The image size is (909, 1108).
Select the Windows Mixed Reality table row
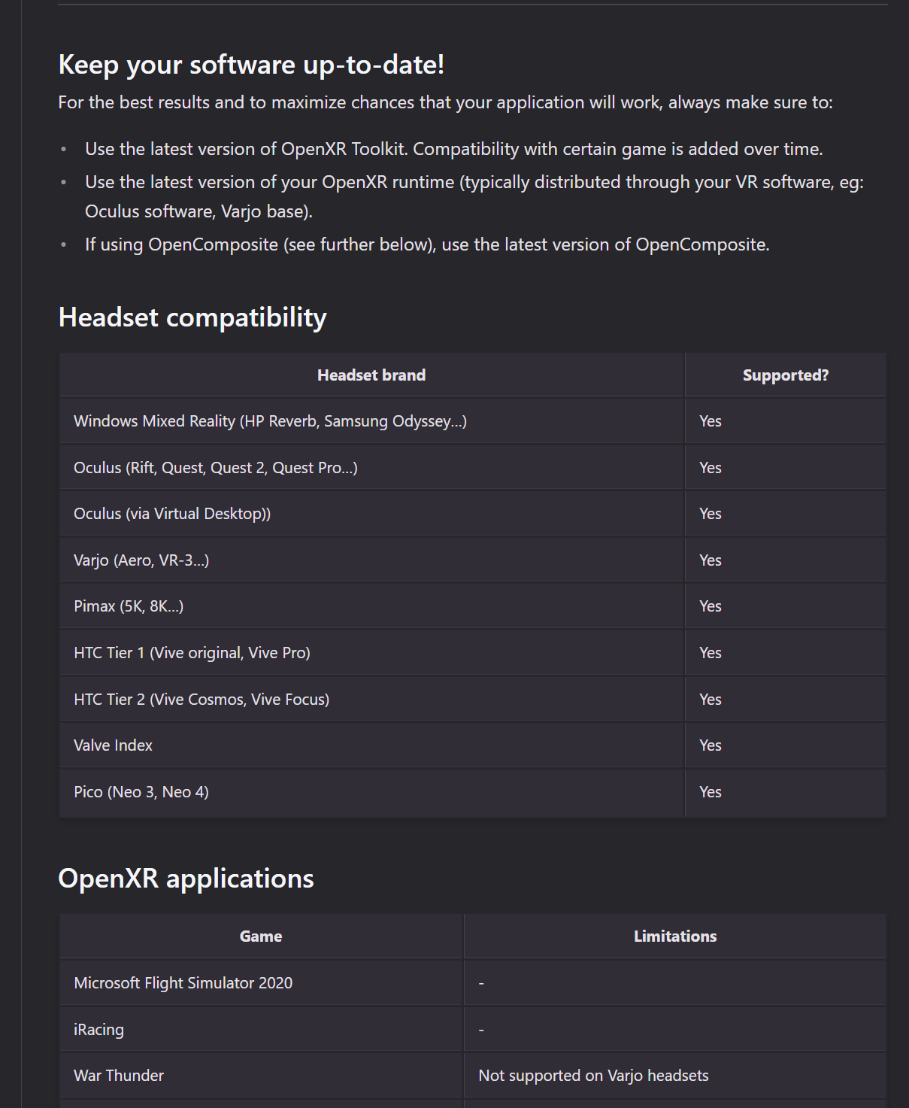270,421
